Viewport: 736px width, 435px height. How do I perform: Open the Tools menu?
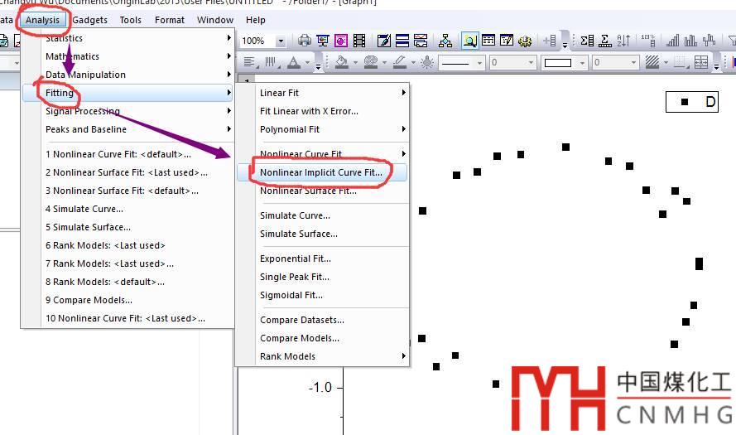[x=131, y=20]
